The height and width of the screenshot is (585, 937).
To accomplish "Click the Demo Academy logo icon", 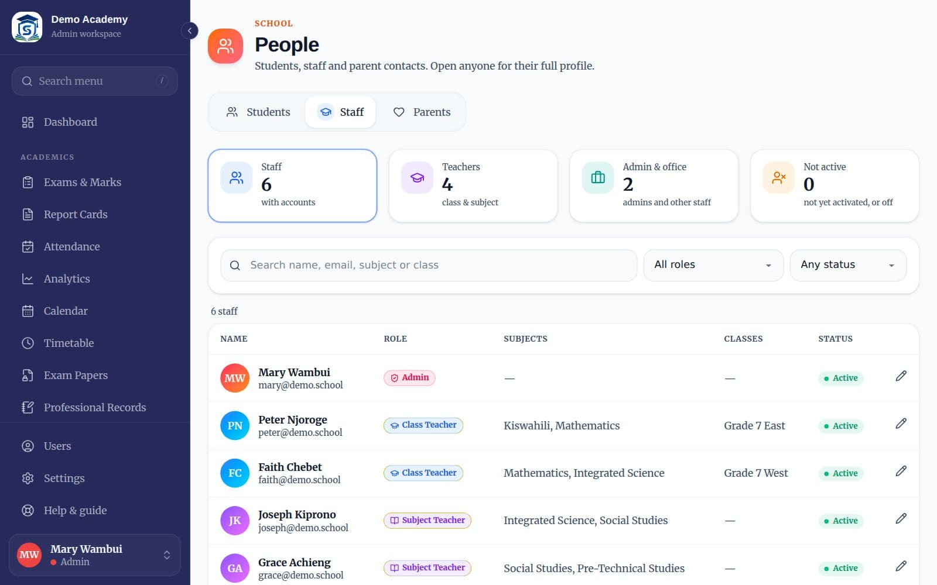I will click(x=27, y=27).
